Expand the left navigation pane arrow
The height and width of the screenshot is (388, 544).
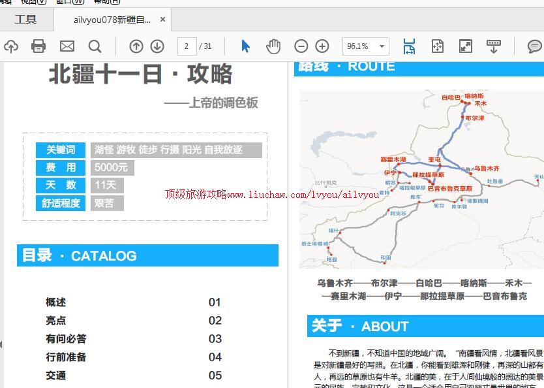[x=2, y=344]
